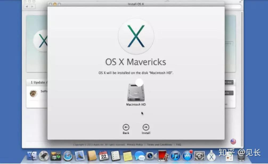Click the Update button beside the software update
This screenshot has width=268, height=164.
[229, 93]
